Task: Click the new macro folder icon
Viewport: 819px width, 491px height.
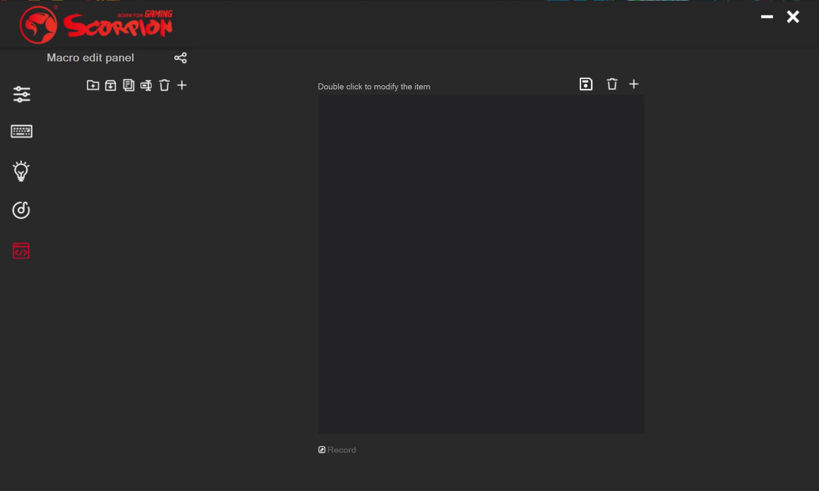Action: tap(93, 85)
